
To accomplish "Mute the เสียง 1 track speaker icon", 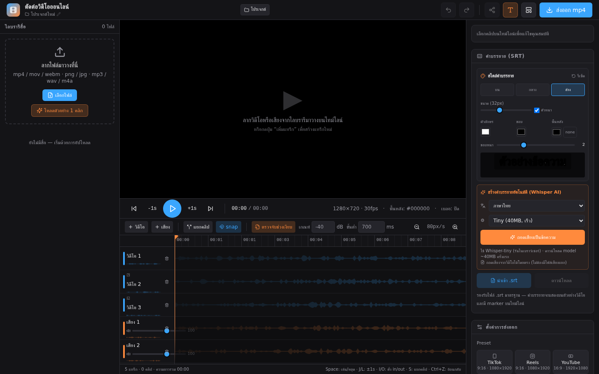I will (x=129, y=331).
